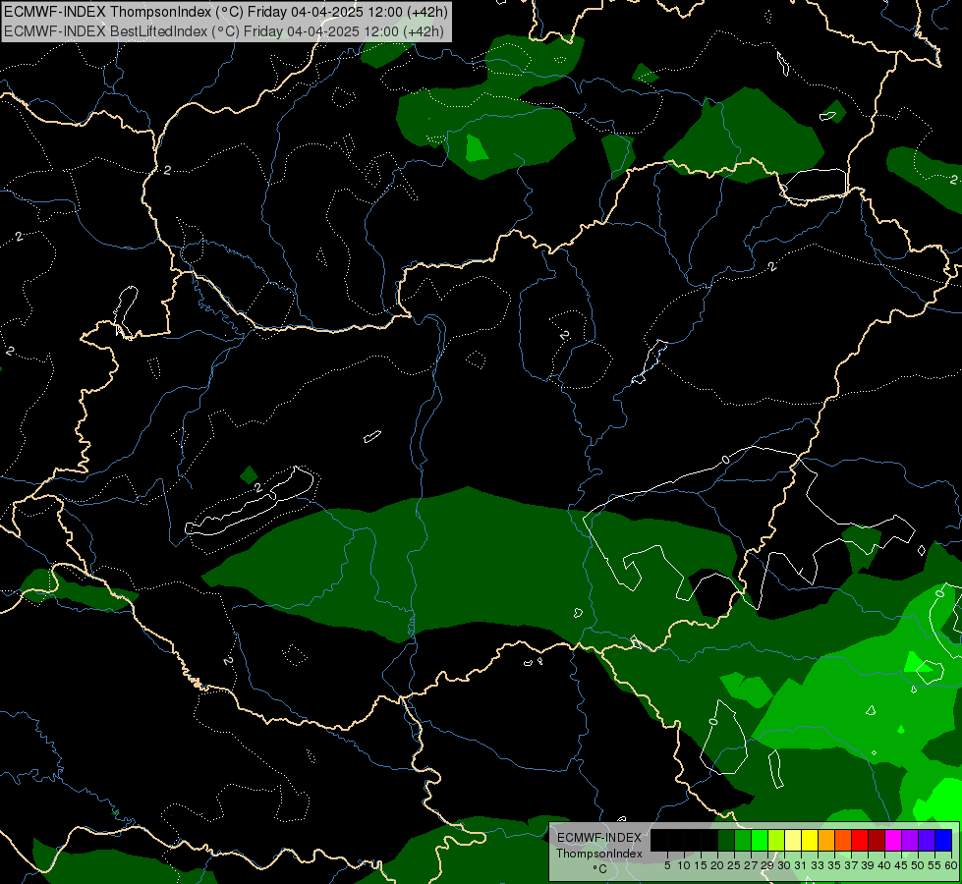Viewport: 962px width, 884px height.
Task: Select the dark green 20–25 legend swatch
Action: [726, 840]
